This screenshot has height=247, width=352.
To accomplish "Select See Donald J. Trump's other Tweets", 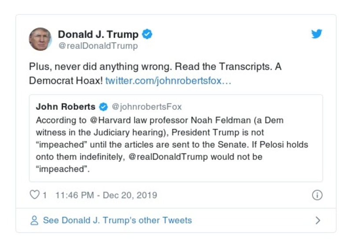I will tap(117, 221).
